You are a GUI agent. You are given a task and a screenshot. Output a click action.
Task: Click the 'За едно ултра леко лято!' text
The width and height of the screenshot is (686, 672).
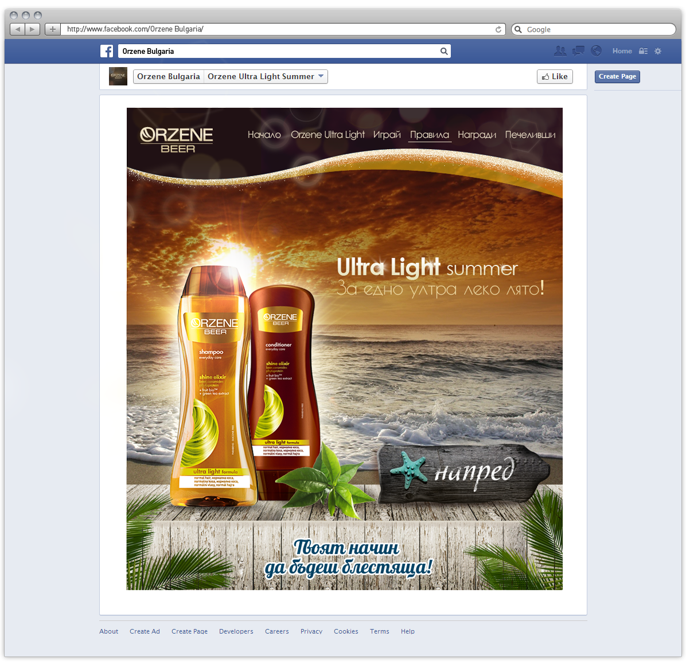click(x=441, y=289)
